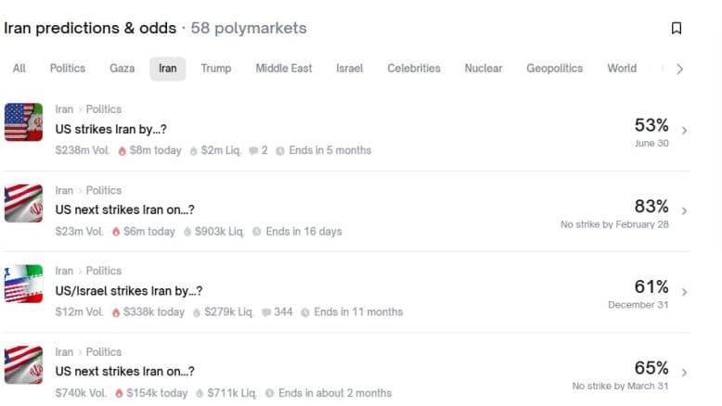Viewport: 722px width, 406px height.
Task: Expand the 61% December 31 chevron
Action: (684, 292)
